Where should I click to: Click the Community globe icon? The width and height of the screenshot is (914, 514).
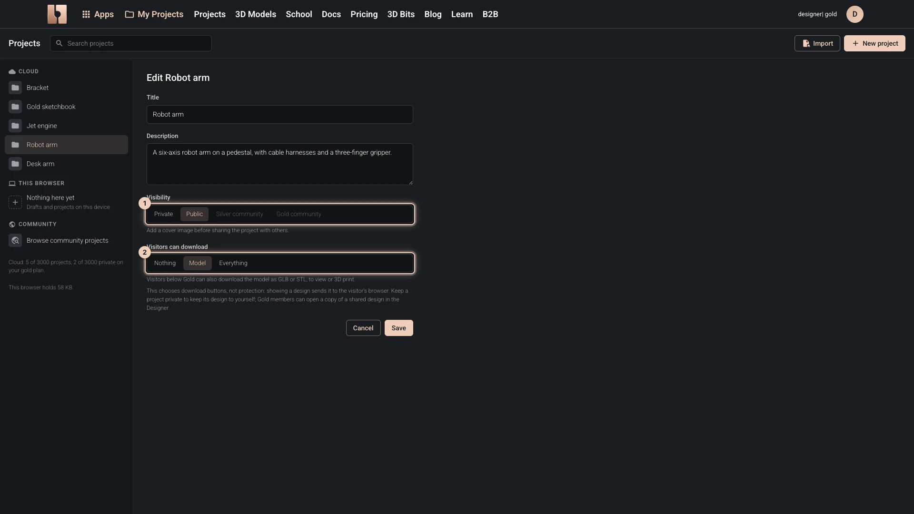point(12,224)
